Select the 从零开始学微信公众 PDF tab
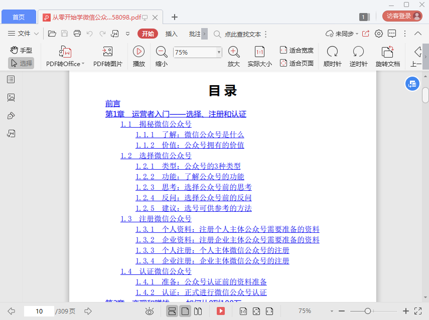 point(96,18)
